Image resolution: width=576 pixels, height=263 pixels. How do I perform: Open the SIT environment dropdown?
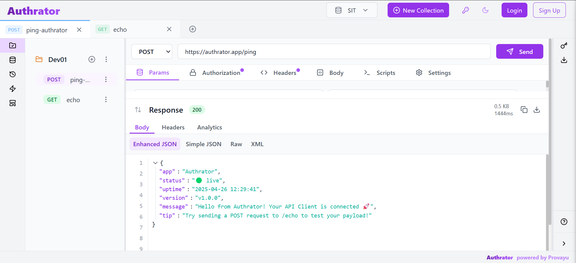click(352, 10)
